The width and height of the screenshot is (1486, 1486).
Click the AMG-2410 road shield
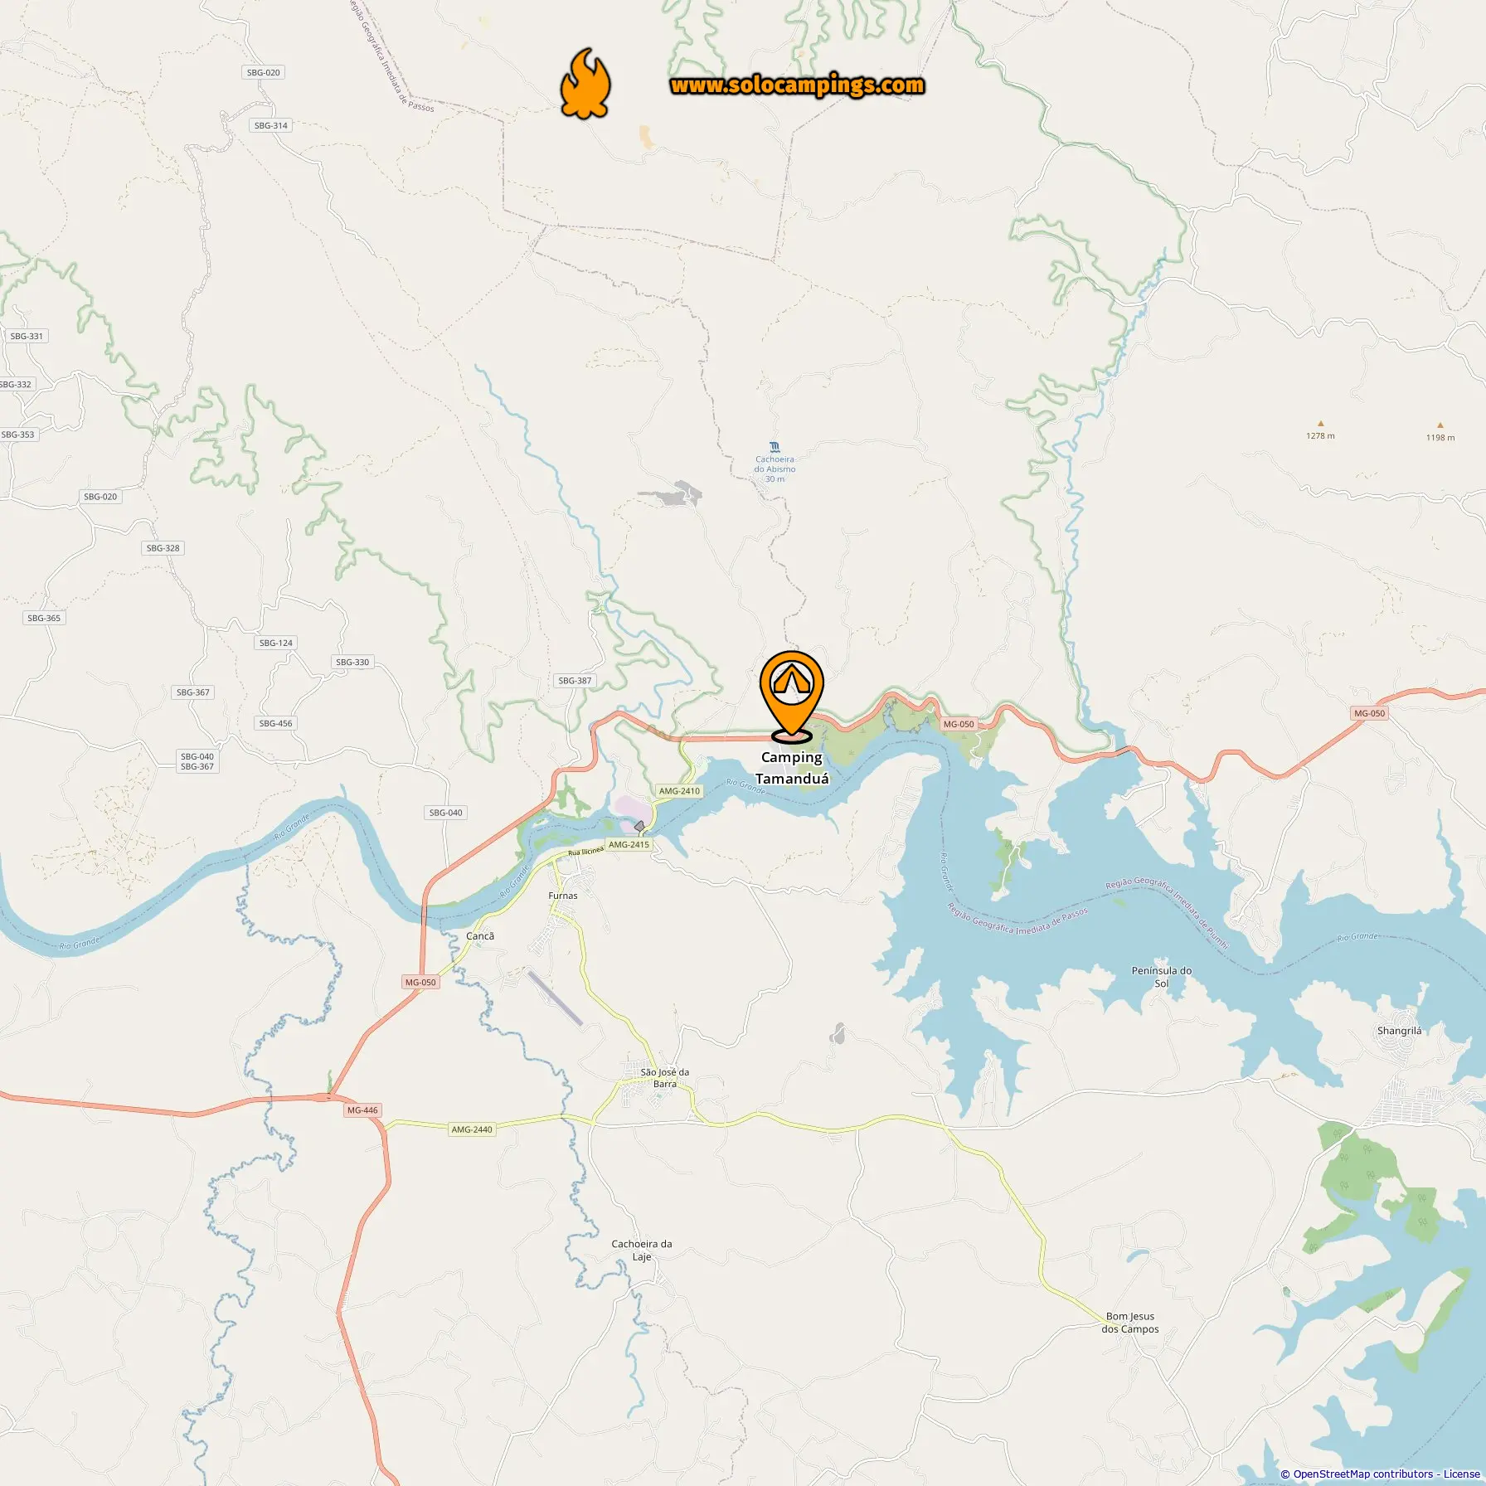click(x=679, y=791)
